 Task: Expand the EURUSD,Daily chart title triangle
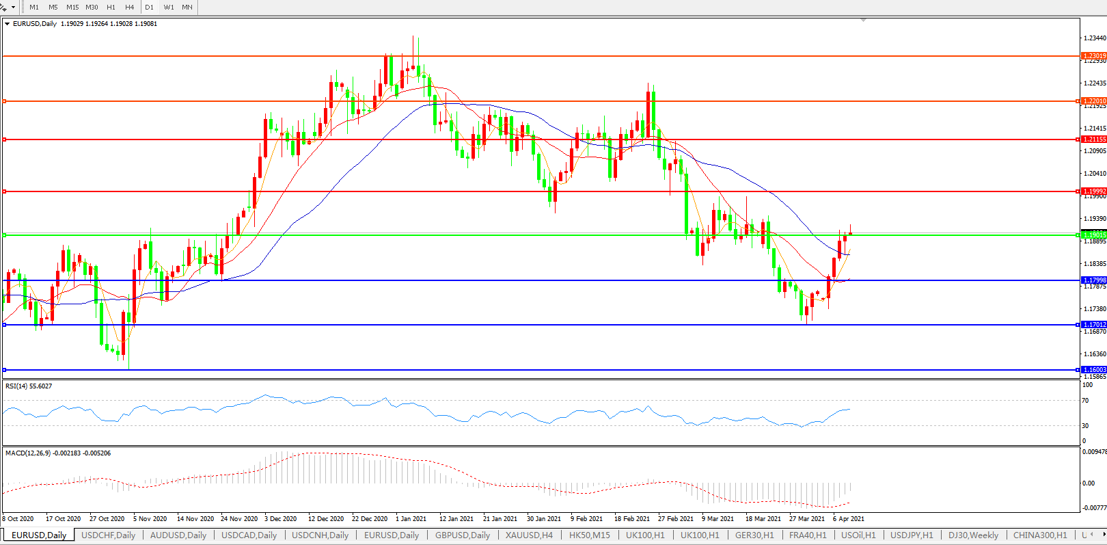[x=8, y=24]
